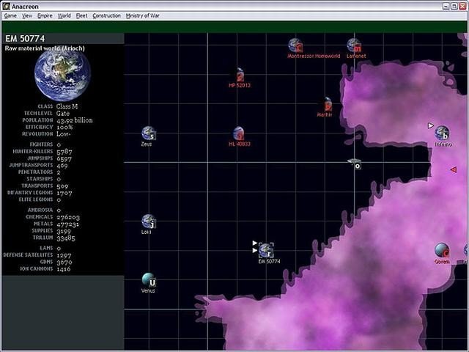
Task: Click the Earth-like planet image in info panel
Action: pyautogui.click(x=62, y=76)
